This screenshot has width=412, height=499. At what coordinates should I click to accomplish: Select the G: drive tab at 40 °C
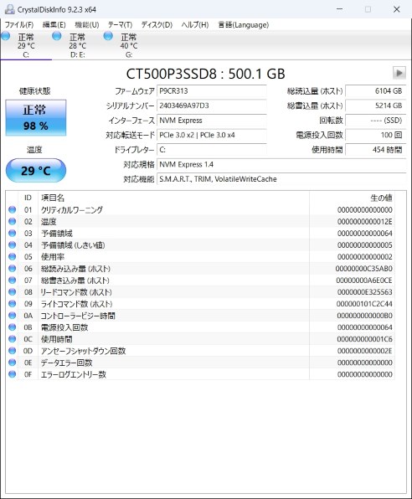click(x=129, y=45)
